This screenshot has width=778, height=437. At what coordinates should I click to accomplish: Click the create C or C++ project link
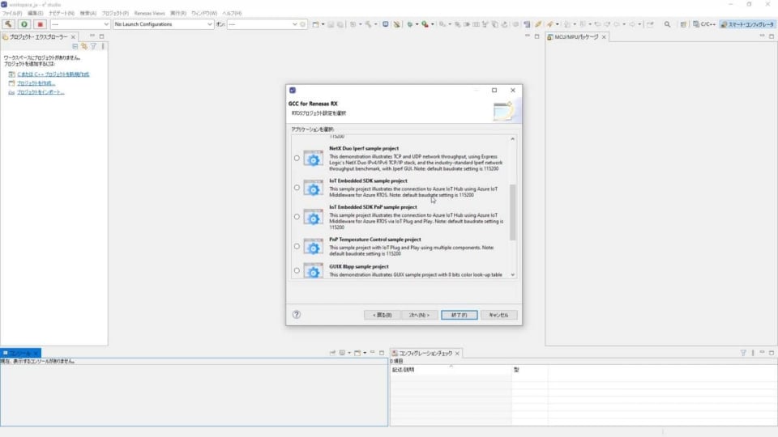[53, 74]
